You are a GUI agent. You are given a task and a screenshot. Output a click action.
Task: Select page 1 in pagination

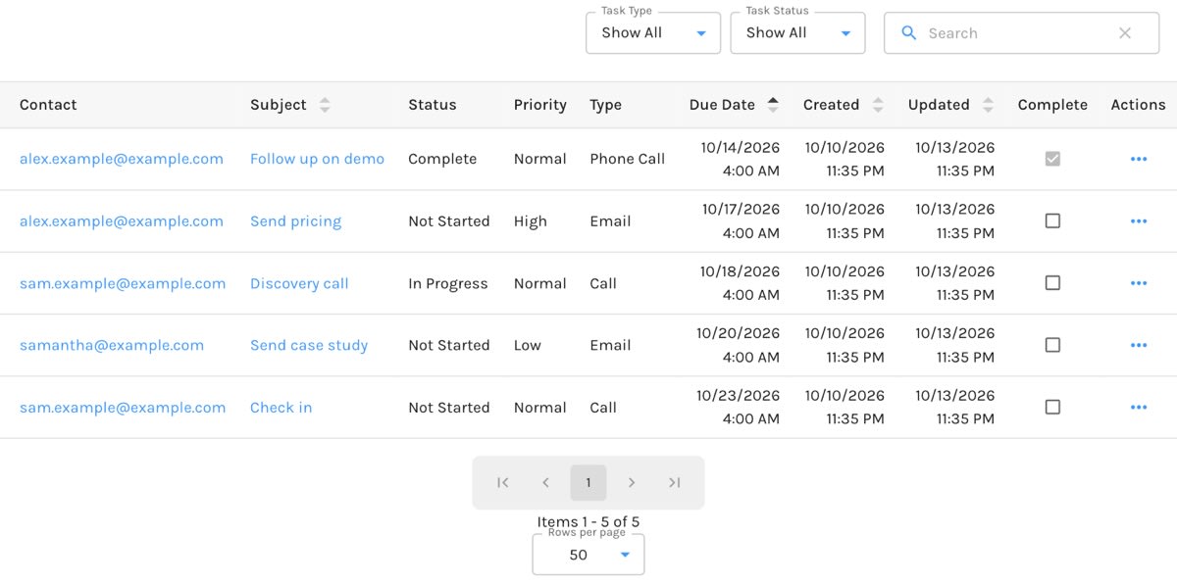(x=588, y=482)
